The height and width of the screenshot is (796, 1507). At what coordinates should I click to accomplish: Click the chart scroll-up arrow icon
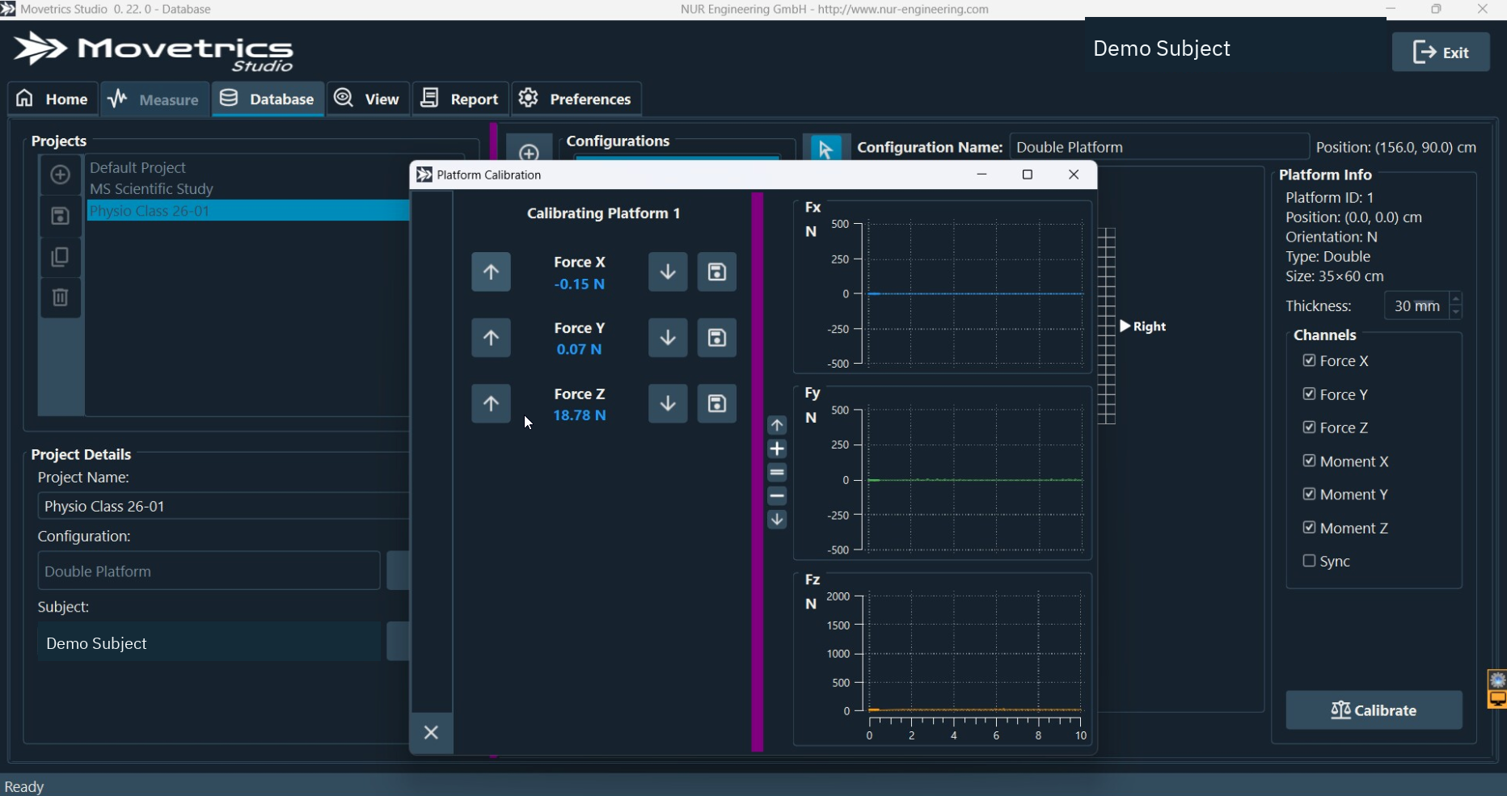pos(777,425)
